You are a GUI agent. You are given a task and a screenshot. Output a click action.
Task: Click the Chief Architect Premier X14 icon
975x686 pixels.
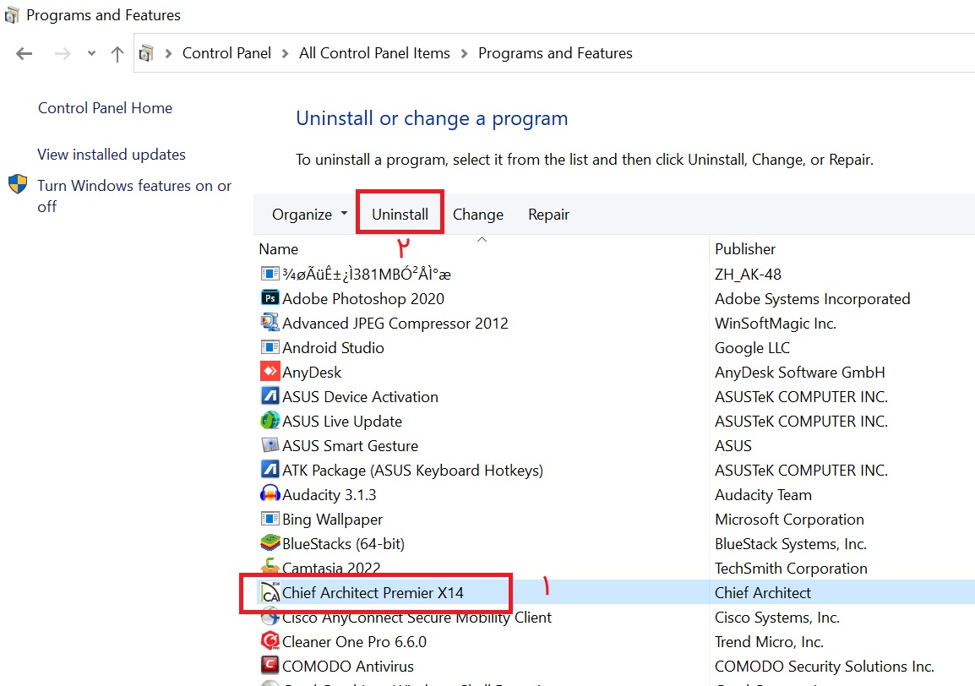pos(270,592)
